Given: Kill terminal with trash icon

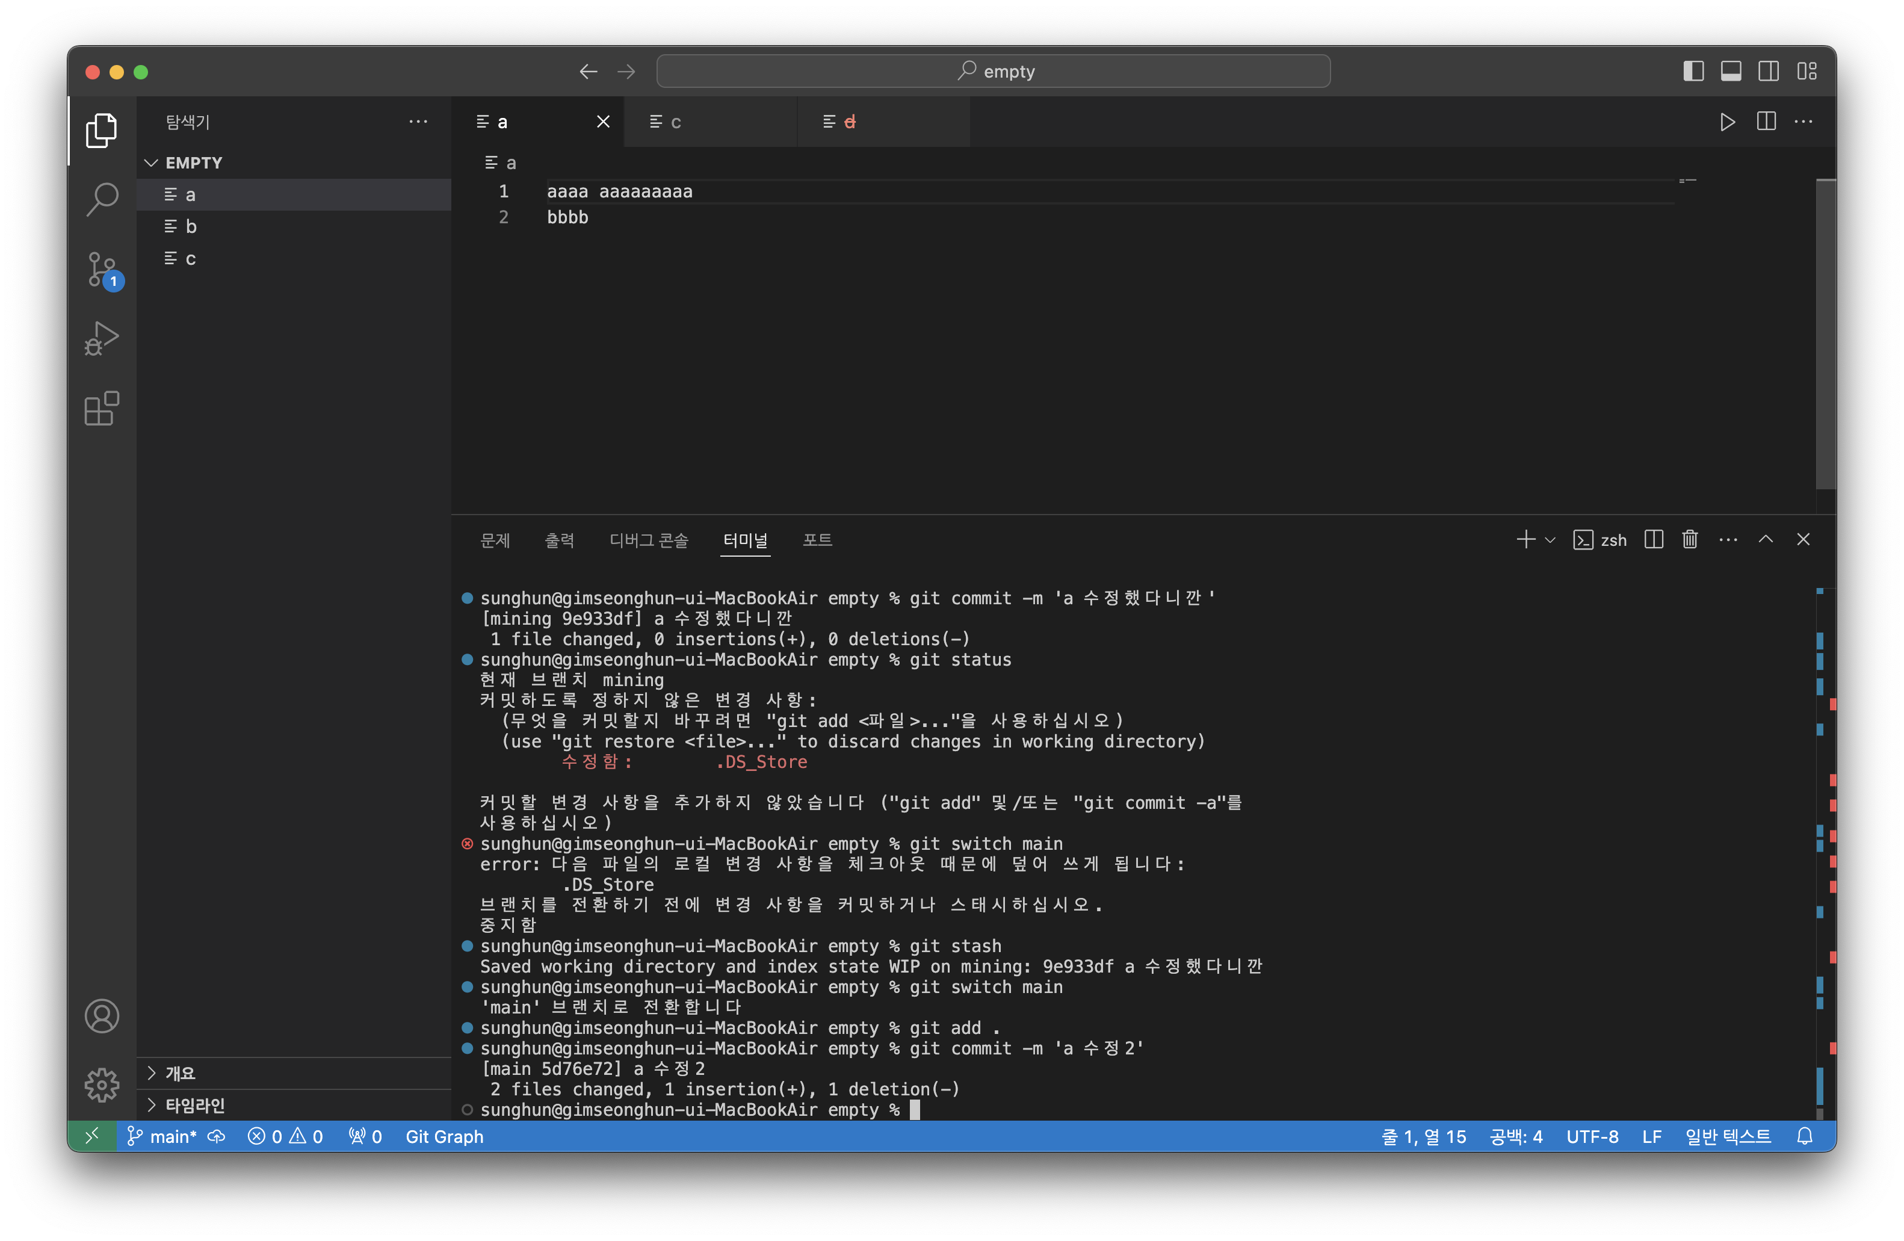Looking at the screenshot, I should click(x=1690, y=540).
